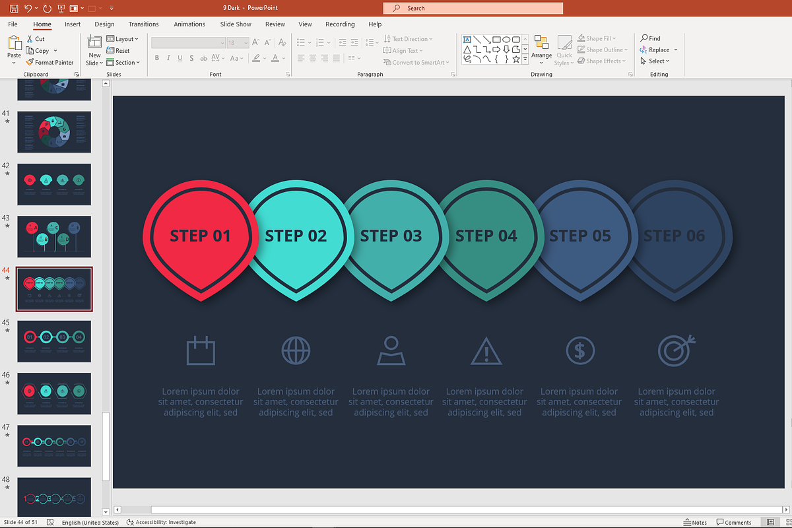This screenshot has height=528, width=792.
Task: Select the Oval shape in gallery
Action: 506,39
